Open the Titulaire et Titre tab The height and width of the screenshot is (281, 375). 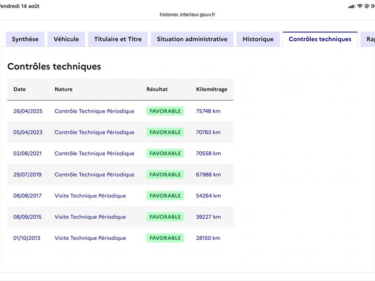[118, 39]
